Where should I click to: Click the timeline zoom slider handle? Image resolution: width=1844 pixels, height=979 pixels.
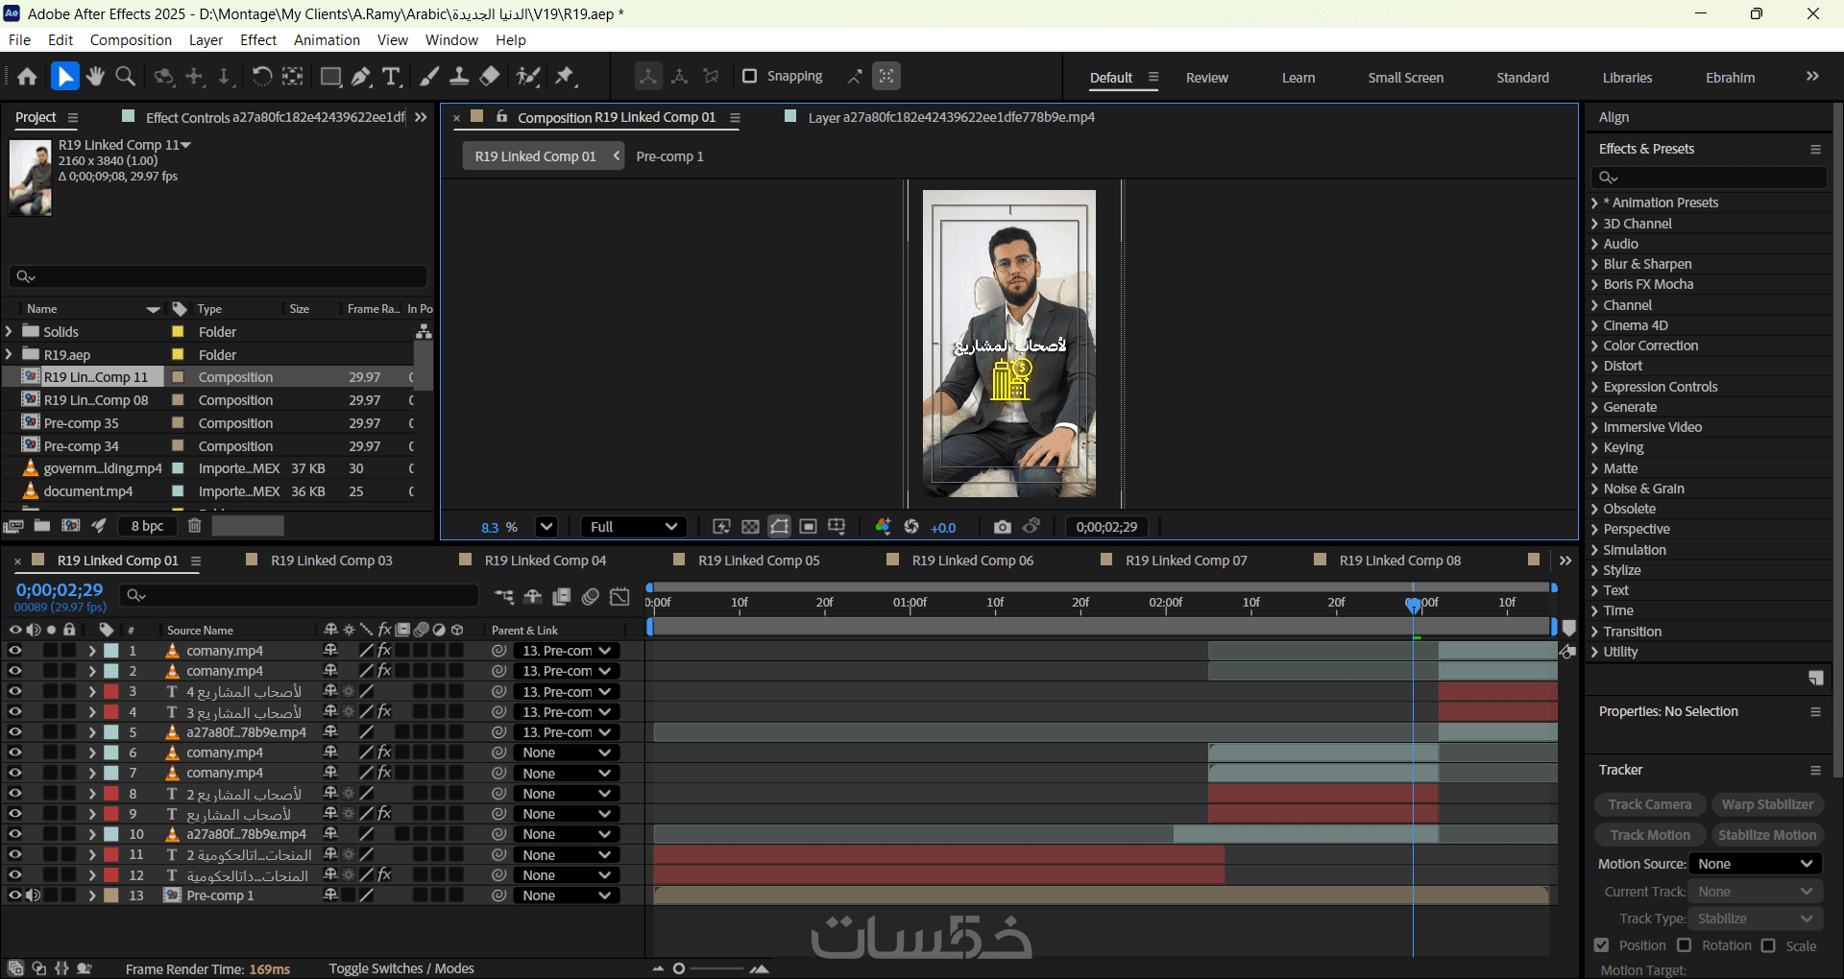[679, 968]
